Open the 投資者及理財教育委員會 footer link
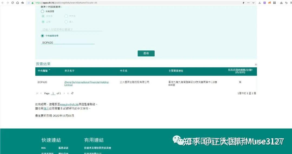This screenshot has width=292, height=154. point(98,148)
